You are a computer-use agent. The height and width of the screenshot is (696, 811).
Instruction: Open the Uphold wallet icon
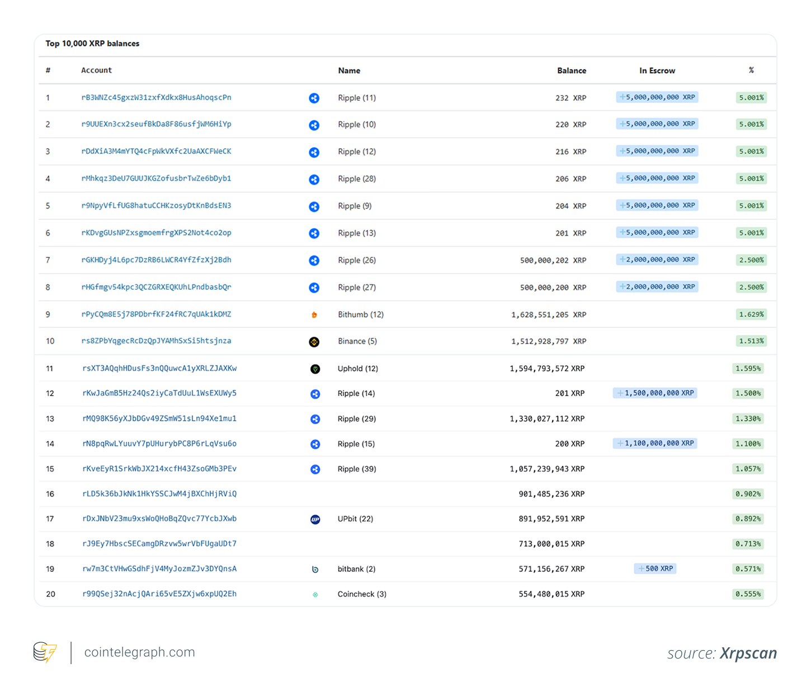pos(315,369)
